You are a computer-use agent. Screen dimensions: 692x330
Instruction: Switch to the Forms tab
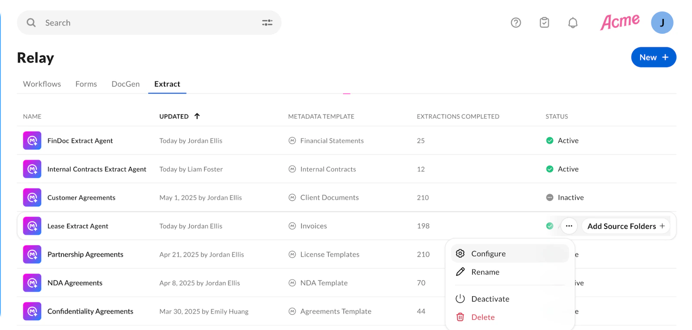click(86, 84)
